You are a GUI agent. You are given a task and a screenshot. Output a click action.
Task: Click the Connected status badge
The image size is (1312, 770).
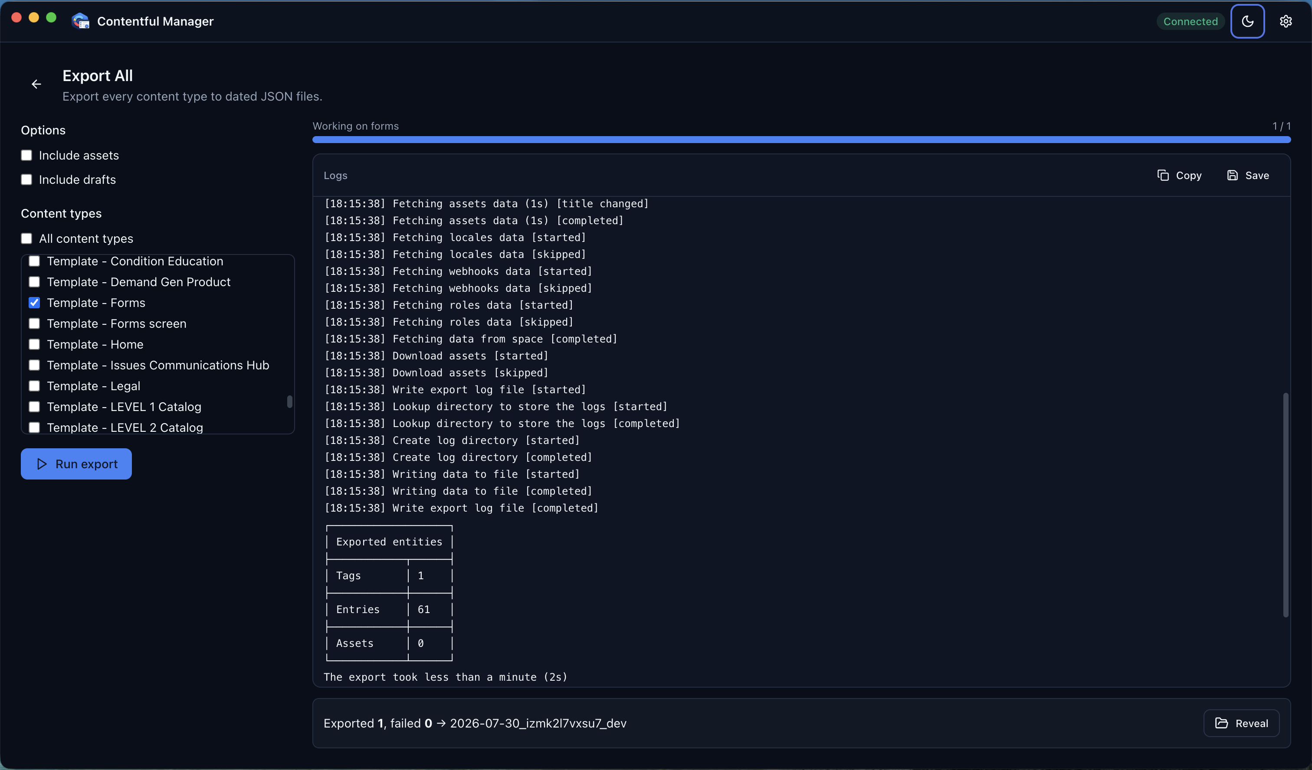pos(1190,21)
